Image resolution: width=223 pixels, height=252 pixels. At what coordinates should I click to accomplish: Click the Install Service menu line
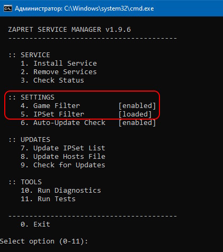(59, 64)
